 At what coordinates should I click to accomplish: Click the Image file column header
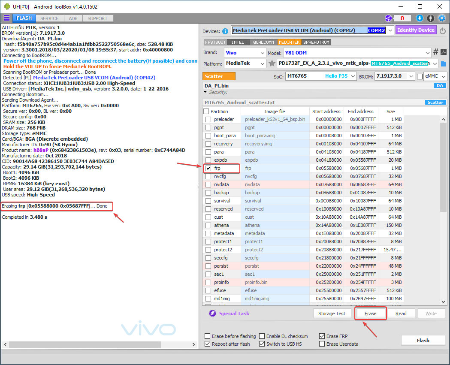pyautogui.click(x=275, y=112)
